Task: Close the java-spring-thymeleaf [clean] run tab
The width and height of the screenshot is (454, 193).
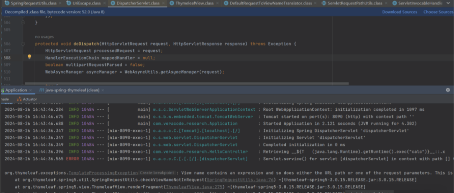Action: [x=102, y=91]
